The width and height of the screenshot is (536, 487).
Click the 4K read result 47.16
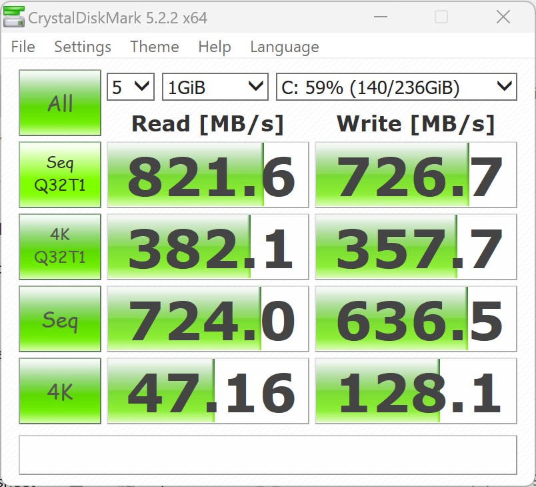(208, 391)
